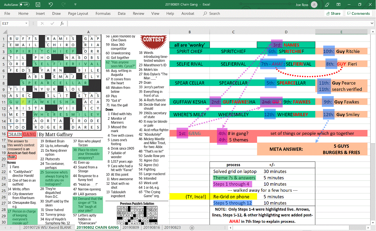
Task: Select column D header
Action: point(286,32)
